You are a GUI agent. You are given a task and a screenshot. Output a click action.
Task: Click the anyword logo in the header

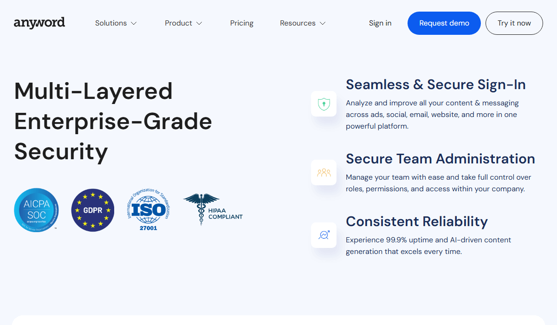coord(39,23)
